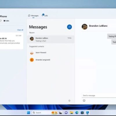Click the 'Suggested contacts' label
The image size is (116, 116).
(37, 46)
